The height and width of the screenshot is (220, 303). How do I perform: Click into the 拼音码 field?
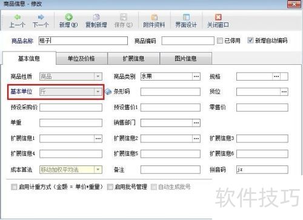tap(262, 170)
